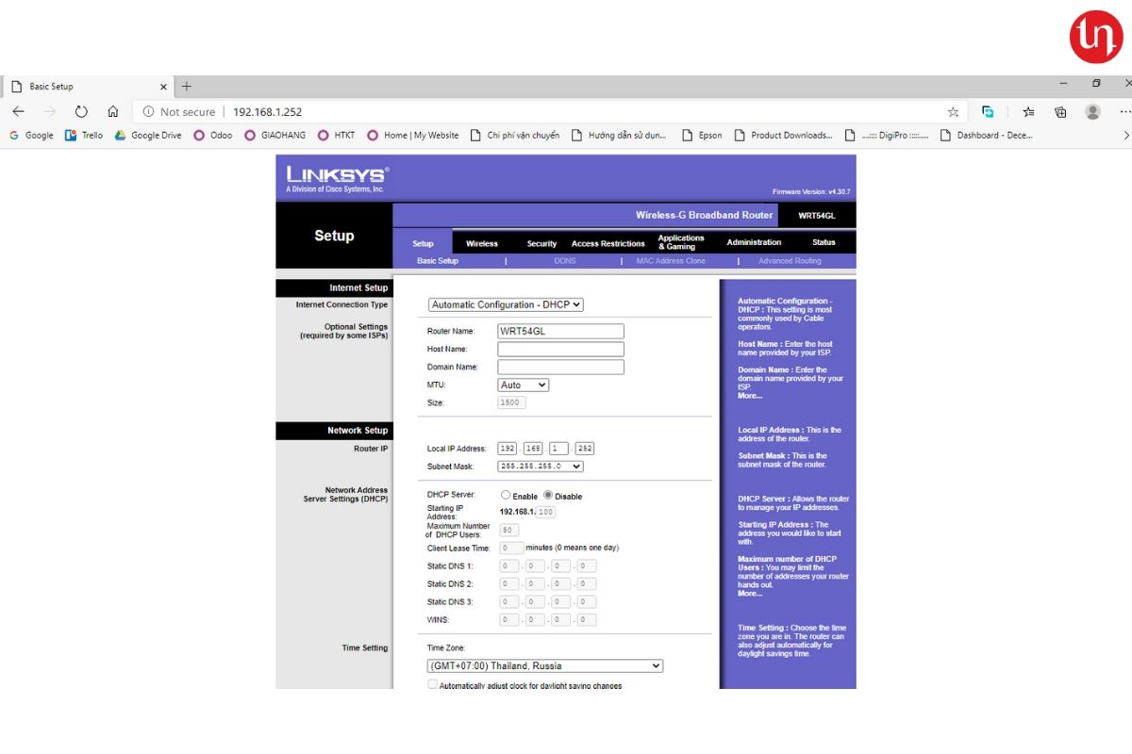Click the WINS first octet field
The height and width of the screenshot is (754, 1132).
[x=509, y=619]
